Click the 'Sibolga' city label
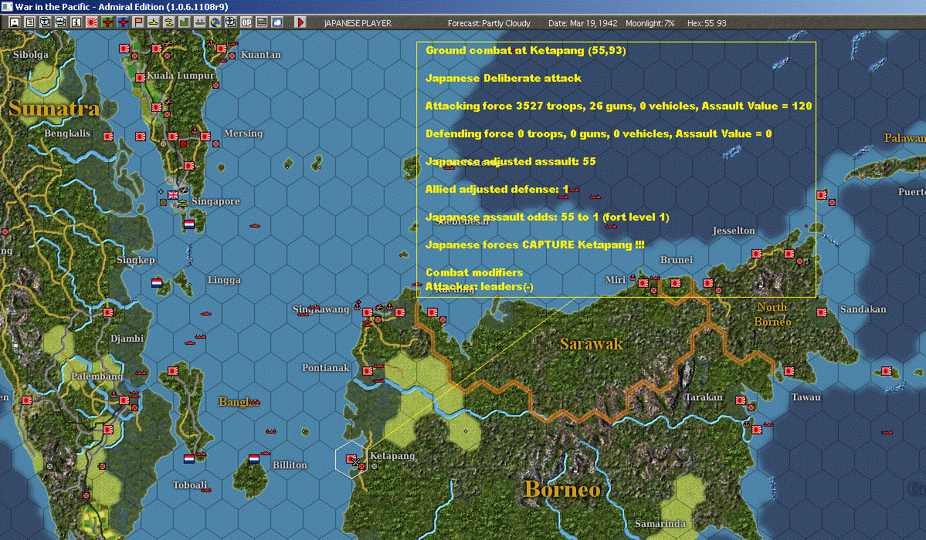The height and width of the screenshot is (540, 926). point(31,55)
